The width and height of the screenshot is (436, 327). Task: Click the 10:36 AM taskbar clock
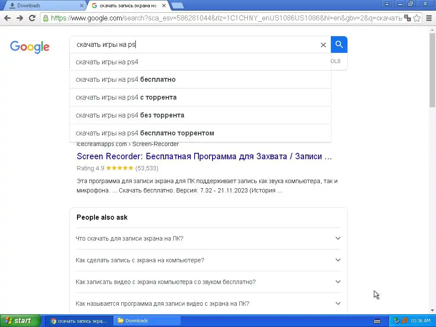point(420,321)
